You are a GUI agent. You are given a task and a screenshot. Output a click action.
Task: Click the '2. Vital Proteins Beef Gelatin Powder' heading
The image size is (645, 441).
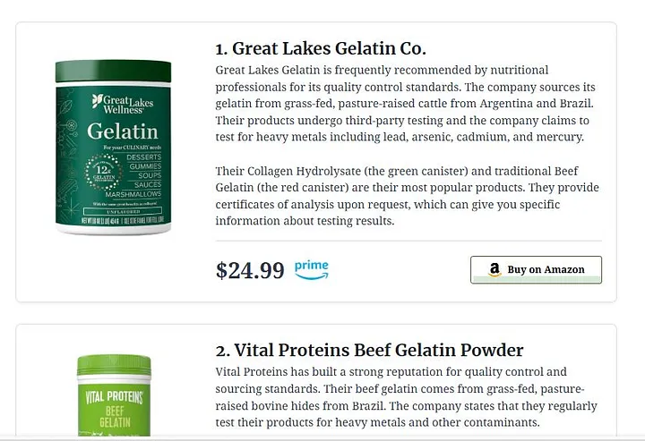(x=369, y=351)
